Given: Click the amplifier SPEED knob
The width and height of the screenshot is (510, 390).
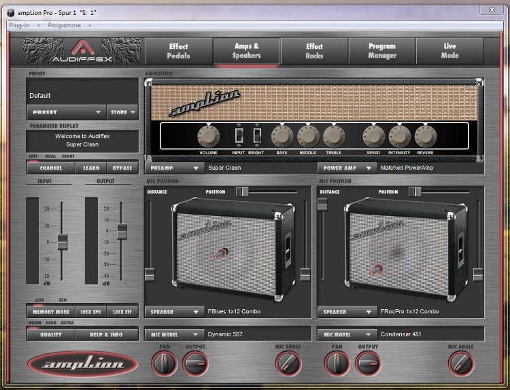Looking at the screenshot, I should (374, 137).
